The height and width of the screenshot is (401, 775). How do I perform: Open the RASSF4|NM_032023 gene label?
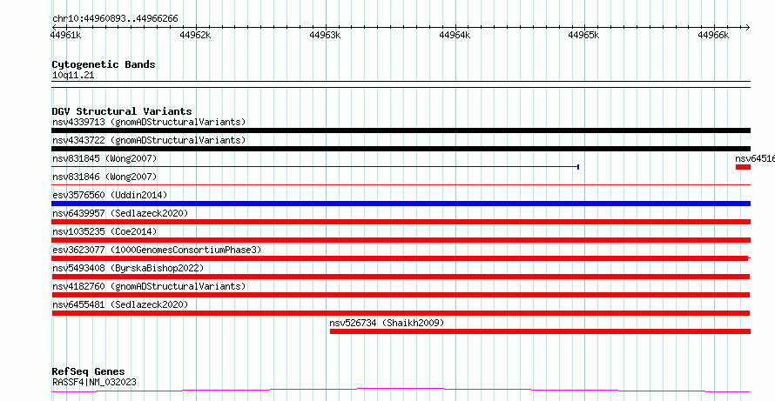point(94,382)
